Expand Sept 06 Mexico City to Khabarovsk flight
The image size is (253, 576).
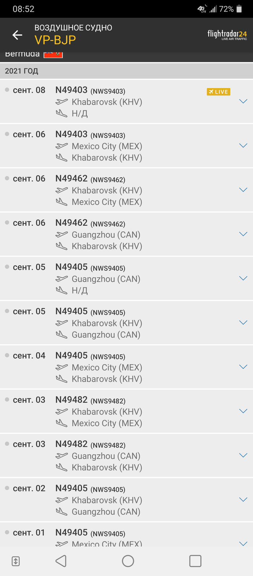point(243,146)
